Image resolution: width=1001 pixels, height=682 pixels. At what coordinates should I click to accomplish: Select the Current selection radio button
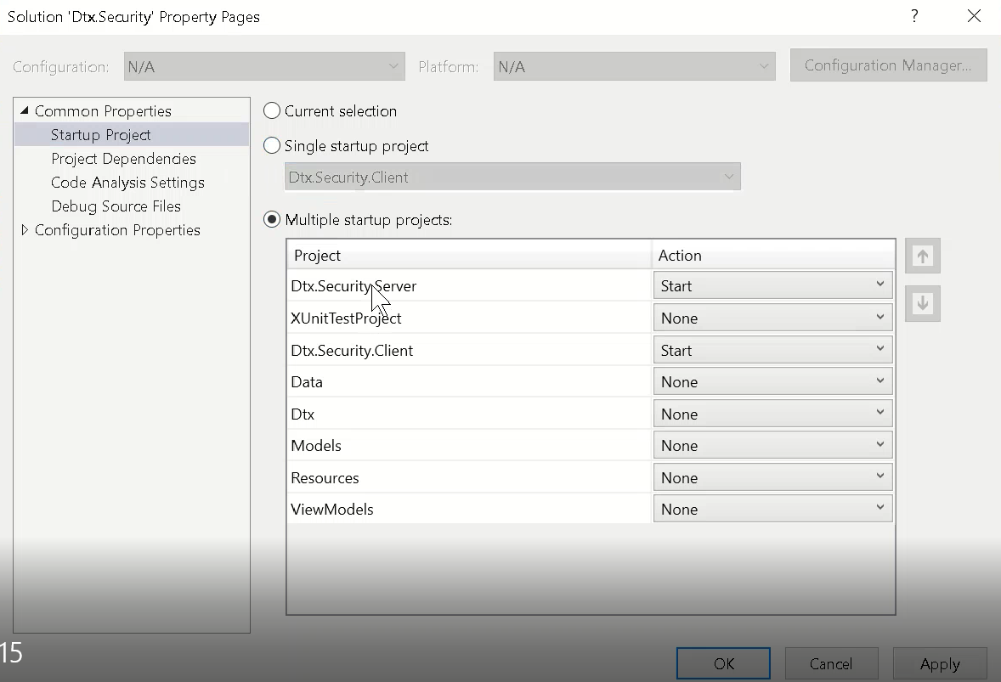pyautogui.click(x=272, y=111)
